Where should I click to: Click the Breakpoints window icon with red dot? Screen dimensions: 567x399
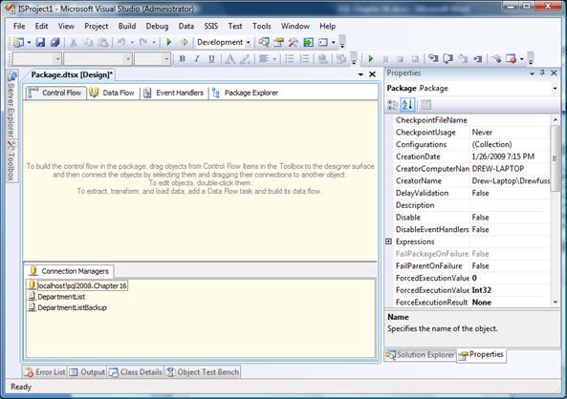pos(511,58)
